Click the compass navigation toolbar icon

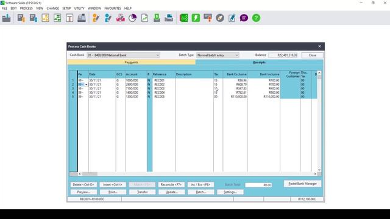[220, 18]
